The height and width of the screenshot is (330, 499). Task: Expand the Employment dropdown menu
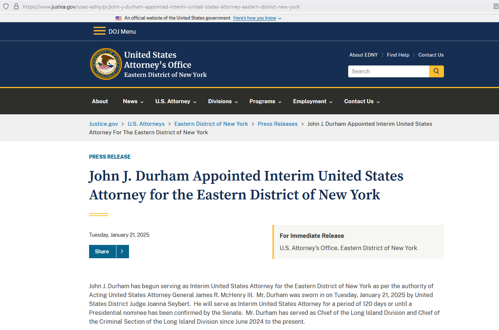coord(313,101)
